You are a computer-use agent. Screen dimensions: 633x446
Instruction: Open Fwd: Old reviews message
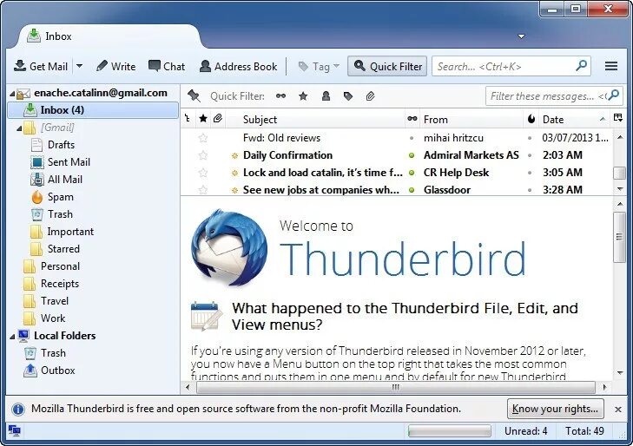(x=397, y=138)
